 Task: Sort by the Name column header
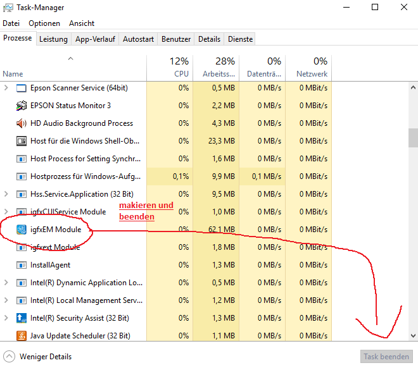pyautogui.click(x=13, y=74)
